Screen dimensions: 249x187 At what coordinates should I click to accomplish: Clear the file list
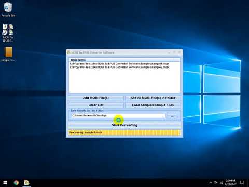(x=96, y=105)
